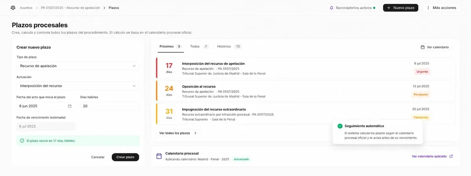Click the Nuevo plazo button

[401, 8]
